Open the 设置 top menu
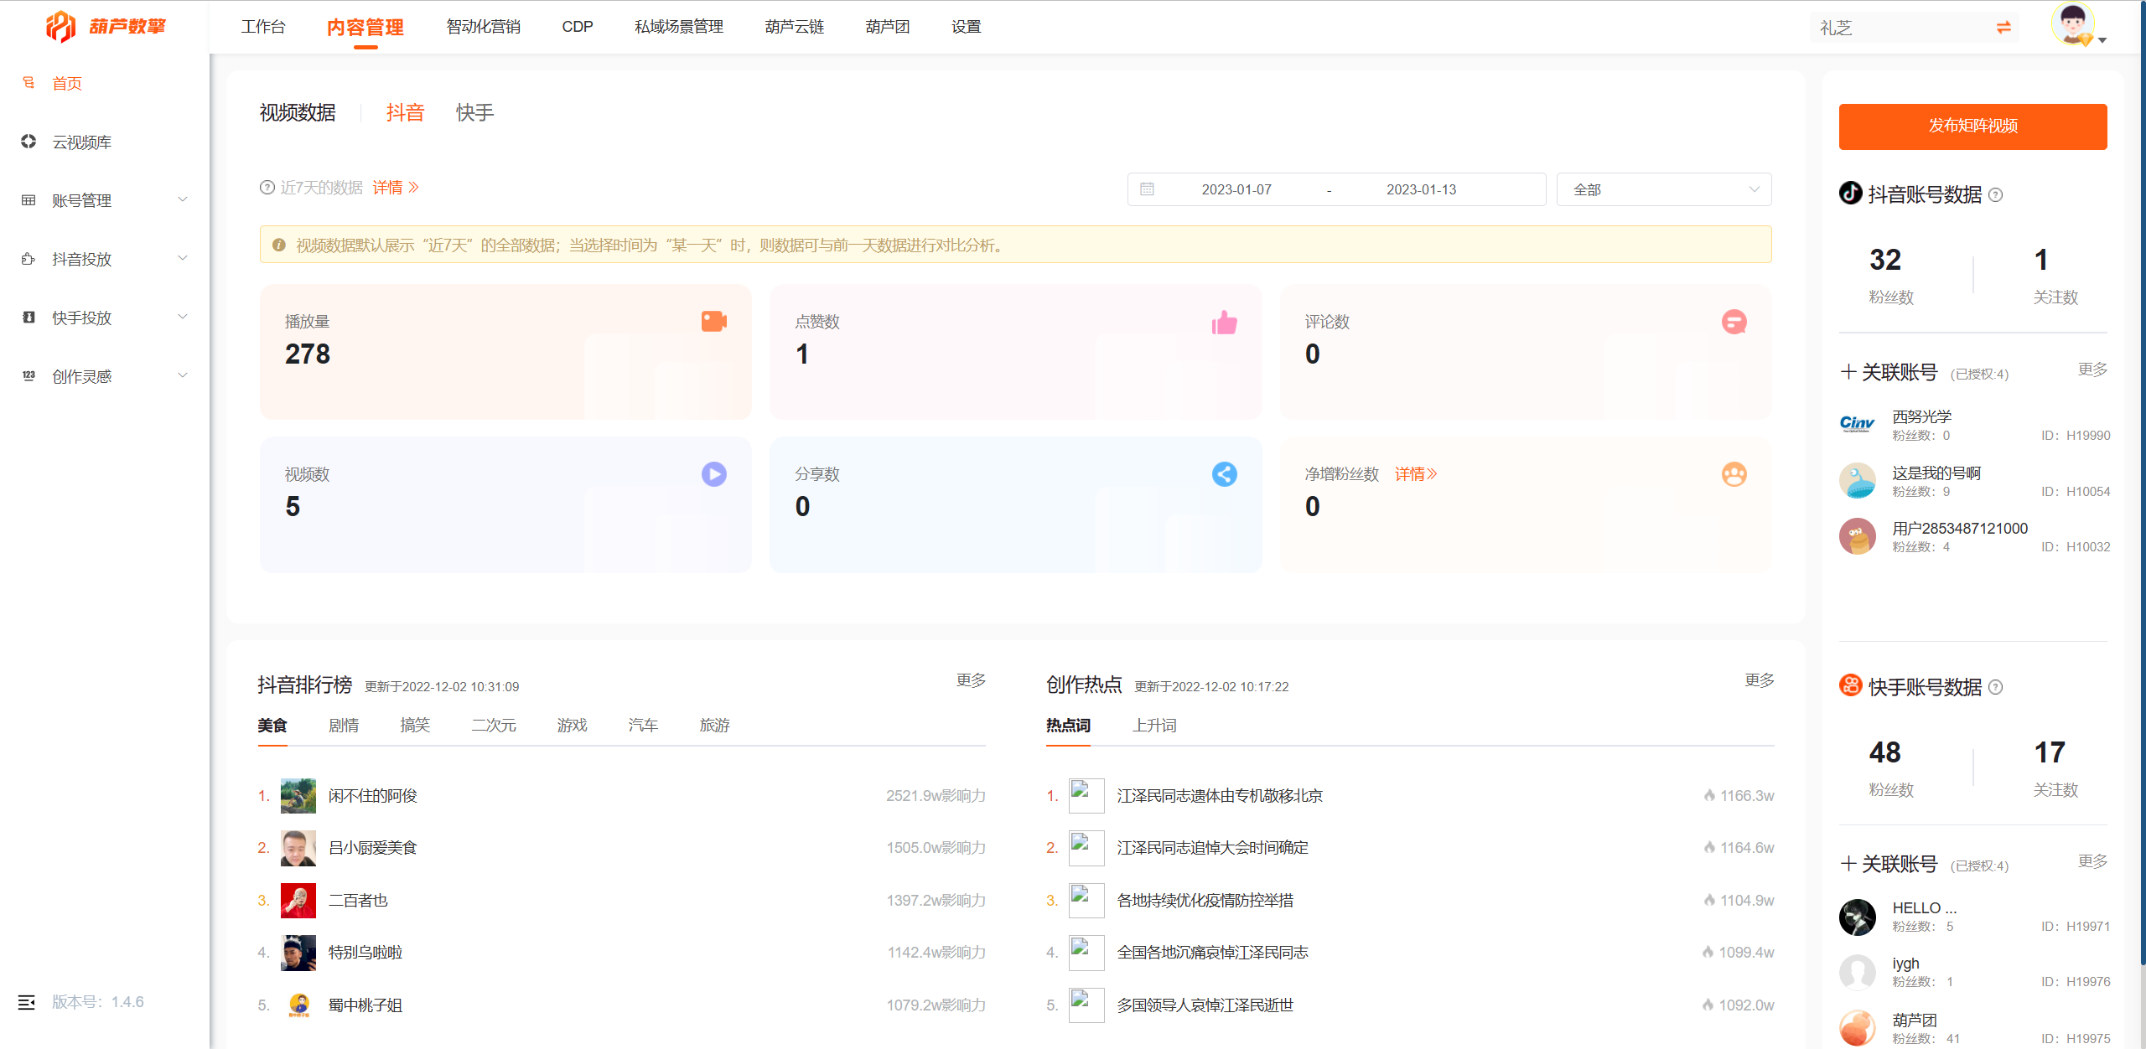The width and height of the screenshot is (2146, 1049). coord(967,27)
